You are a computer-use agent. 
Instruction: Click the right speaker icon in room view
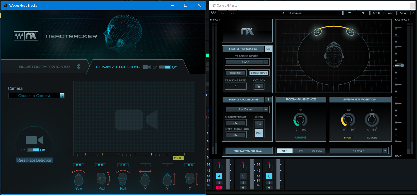pyautogui.click(x=350, y=32)
